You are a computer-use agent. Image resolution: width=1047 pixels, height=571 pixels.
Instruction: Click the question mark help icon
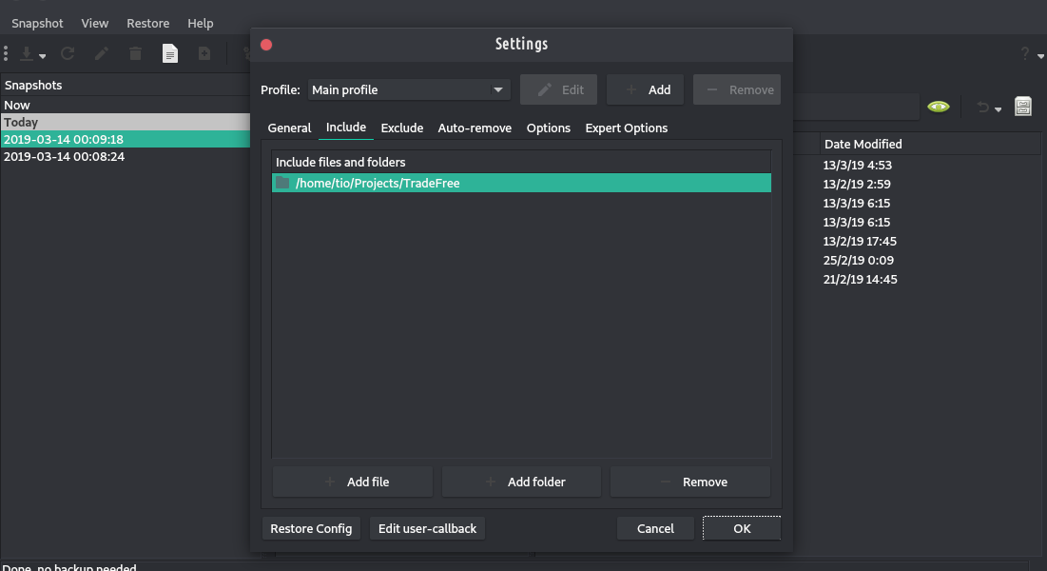click(x=1025, y=54)
